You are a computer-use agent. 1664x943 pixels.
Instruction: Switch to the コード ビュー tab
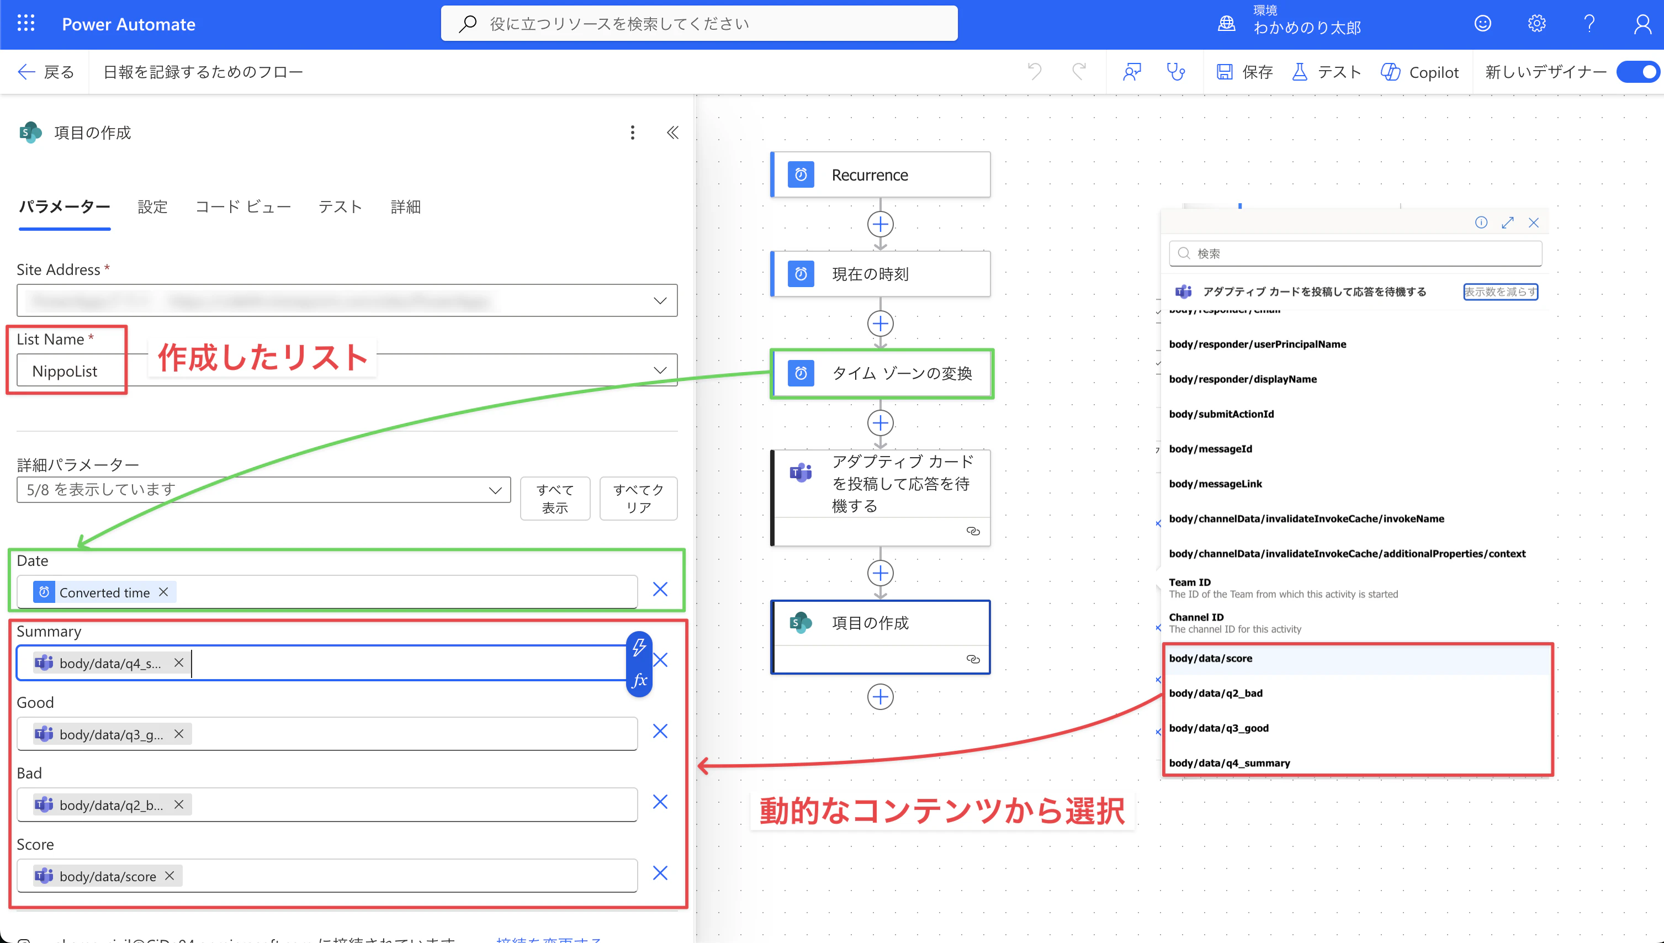click(x=243, y=207)
